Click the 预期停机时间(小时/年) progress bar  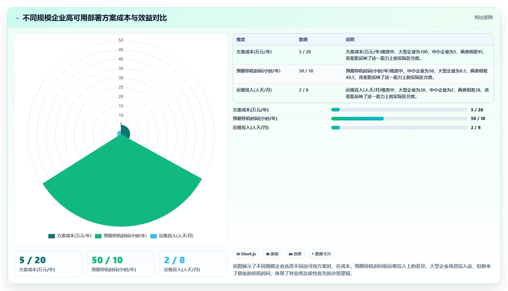pos(399,119)
